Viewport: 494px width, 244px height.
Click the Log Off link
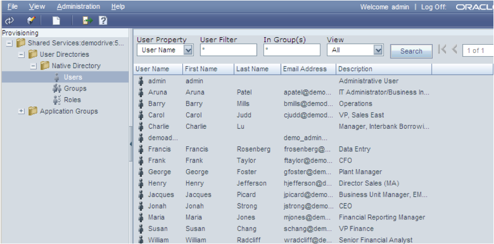coord(434,7)
